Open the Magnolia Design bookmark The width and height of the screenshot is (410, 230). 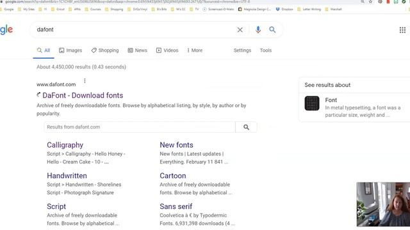tap(254, 9)
